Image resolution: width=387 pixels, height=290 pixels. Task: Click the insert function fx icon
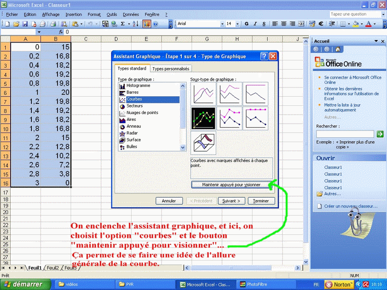(61, 32)
